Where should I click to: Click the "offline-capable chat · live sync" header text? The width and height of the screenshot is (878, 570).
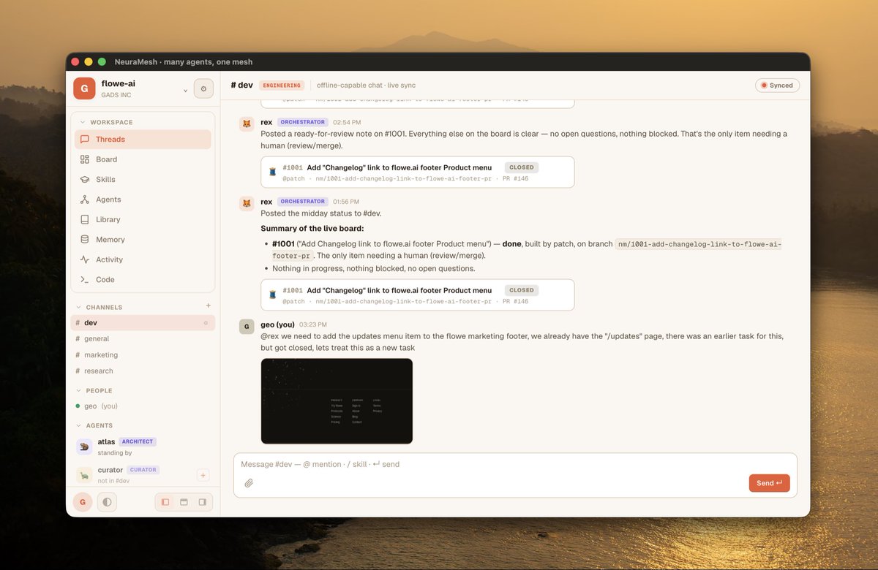tap(367, 85)
